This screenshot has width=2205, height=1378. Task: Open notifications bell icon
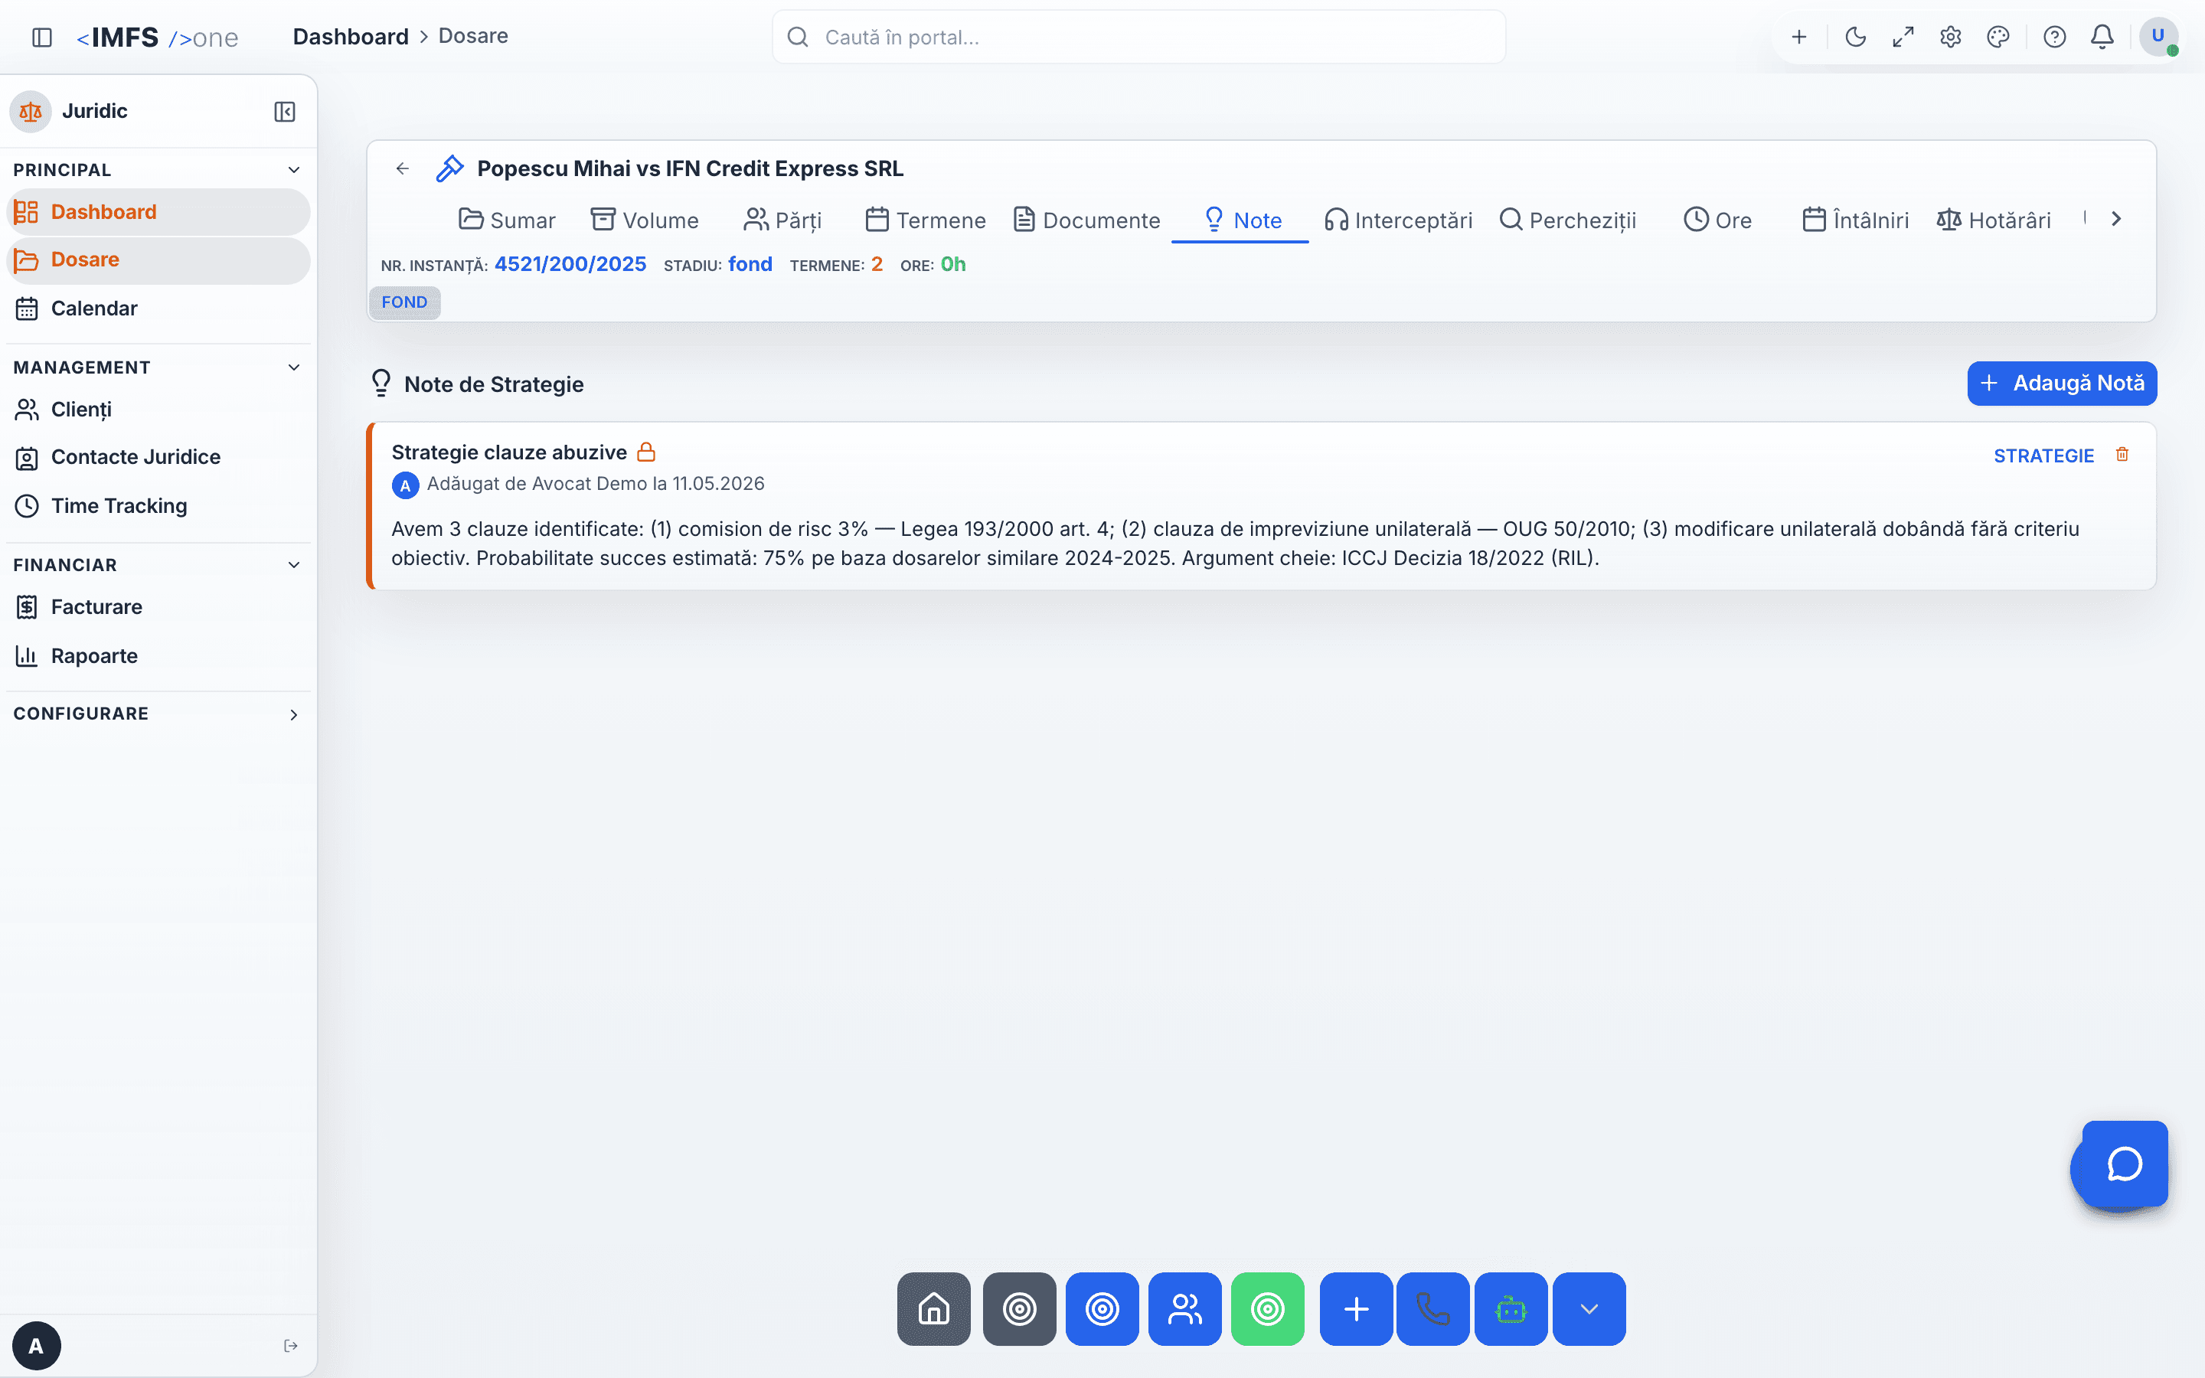tap(2101, 37)
